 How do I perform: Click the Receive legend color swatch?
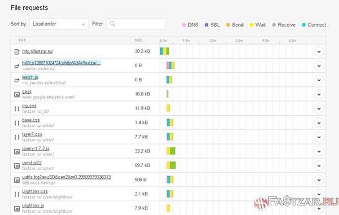coord(273,25)
